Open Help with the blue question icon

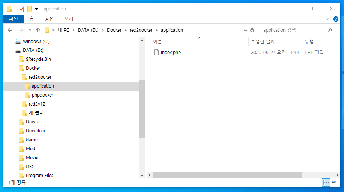336,19
